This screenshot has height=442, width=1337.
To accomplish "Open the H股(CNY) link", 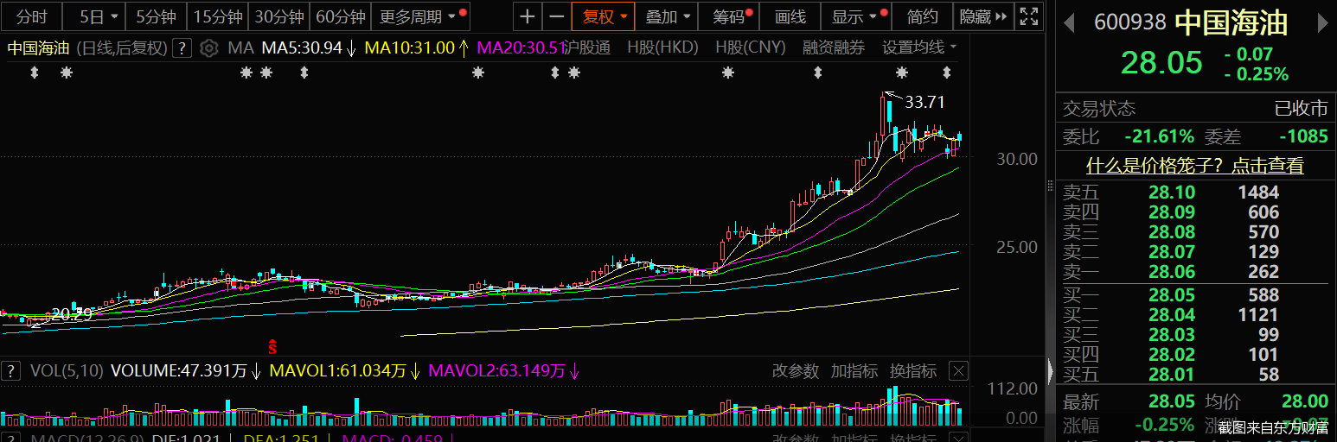I will click(x=751, y=48).
